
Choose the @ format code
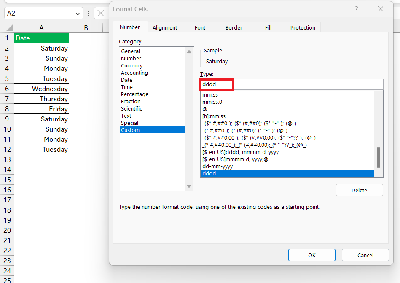click(x=287, y=109)
